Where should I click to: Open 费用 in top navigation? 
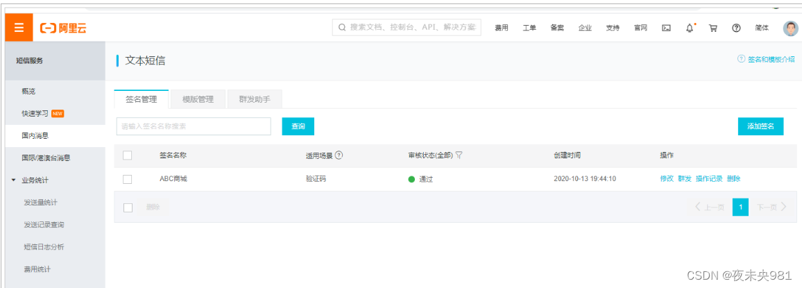coord(501,28)
